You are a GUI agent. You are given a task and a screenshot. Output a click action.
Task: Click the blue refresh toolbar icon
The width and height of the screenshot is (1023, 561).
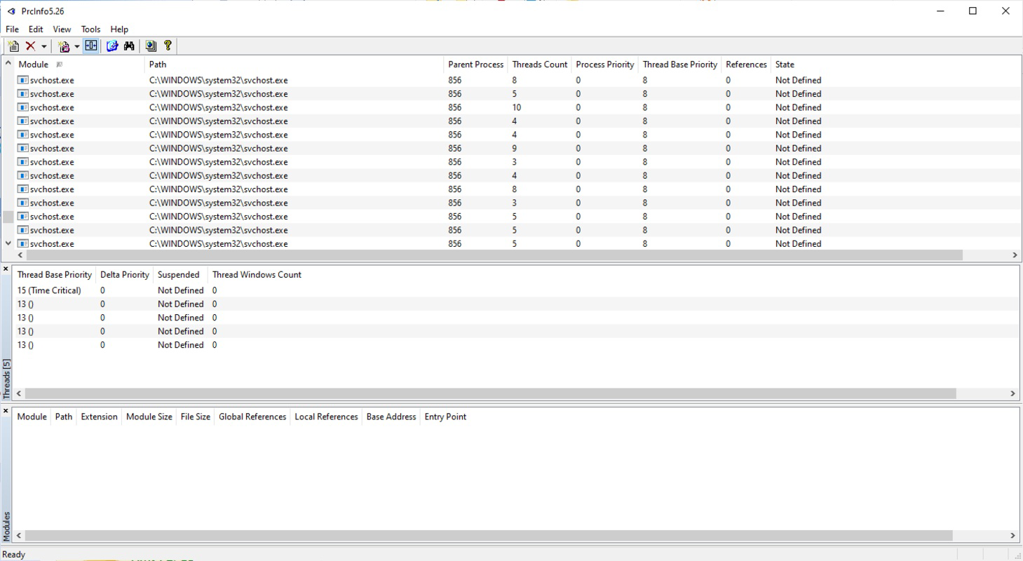pos(112,46)
